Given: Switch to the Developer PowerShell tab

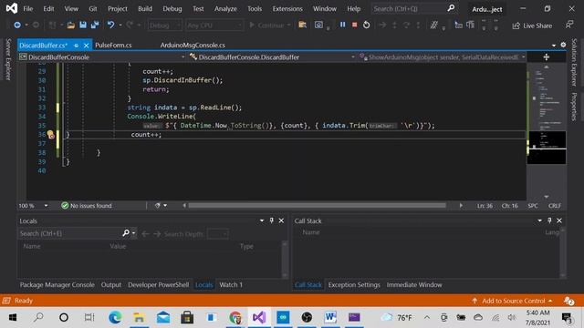Looking at the screenshot, I should coord(158,285).
